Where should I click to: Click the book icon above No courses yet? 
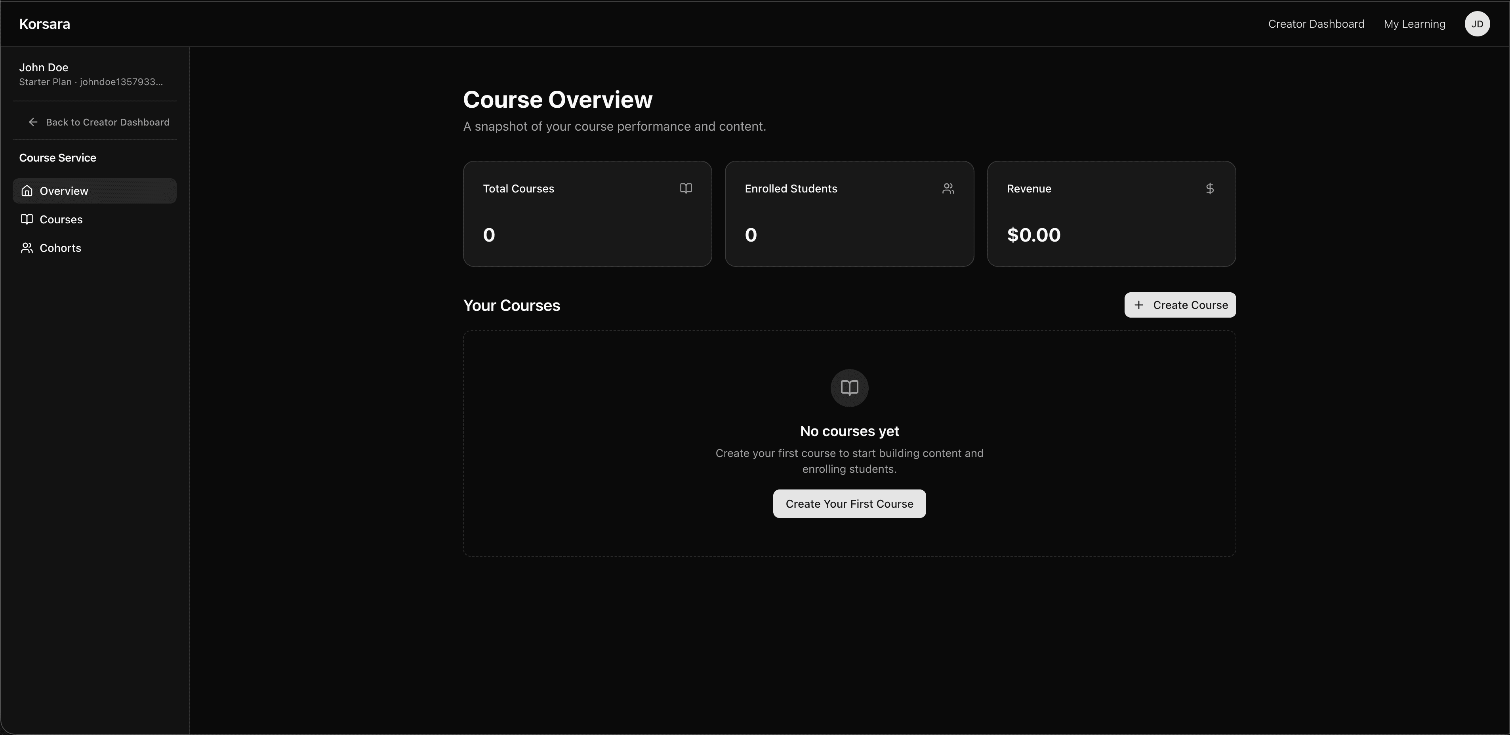[x=849, y=387]
